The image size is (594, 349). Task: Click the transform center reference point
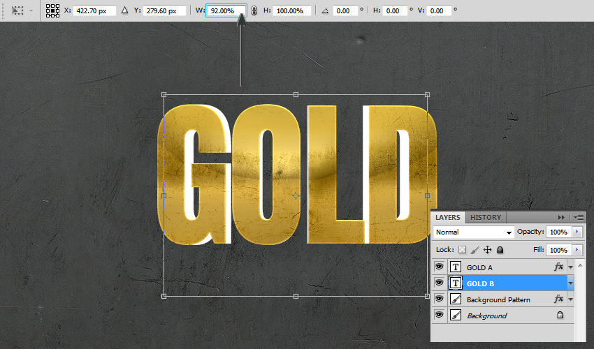(296, 195)
